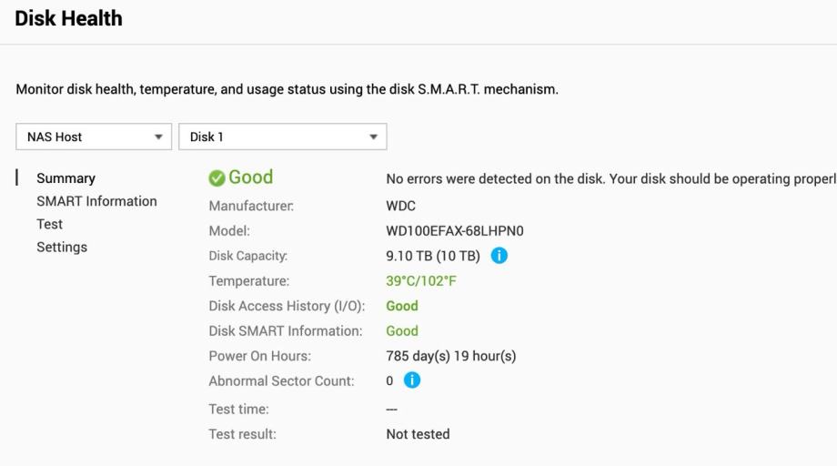Image resolution: width=837 pixels, height=466 pixels.
Task: Click the WDC manufacturer value
Action: click(x=401, y=206)
